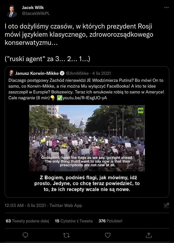The image size is (174, 243).
Task: Click the verified badge next to Korwin-Mikke
Action: tap(62, 73)
